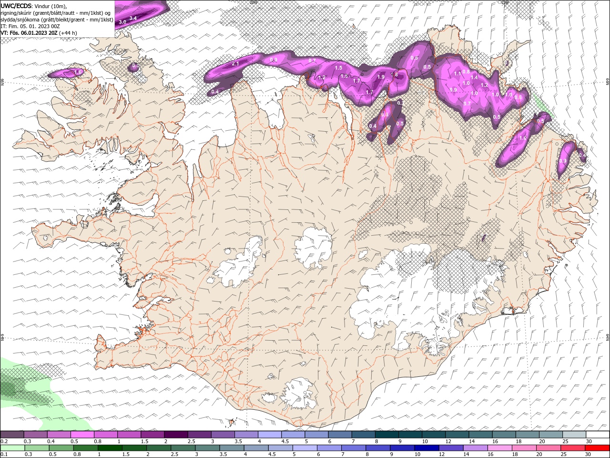610x458 pixels.
Task: Select the 1.8 snowfall value on the map
Action: 394,74
